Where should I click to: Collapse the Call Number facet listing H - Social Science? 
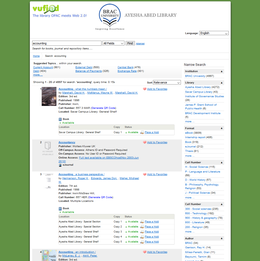point(222,162)
